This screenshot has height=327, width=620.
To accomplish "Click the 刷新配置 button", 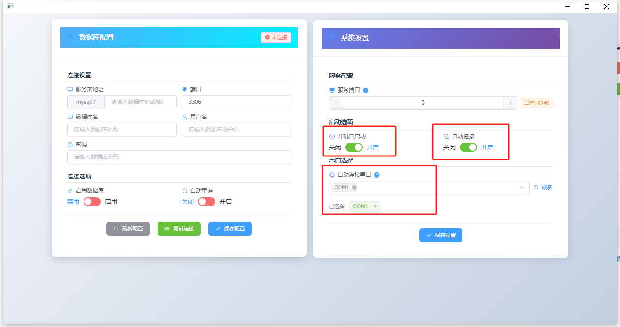I will pyautogui.click(x=128, y=229).
